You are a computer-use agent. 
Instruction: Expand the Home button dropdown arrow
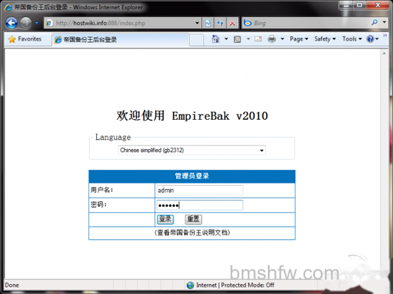[226, 39]
